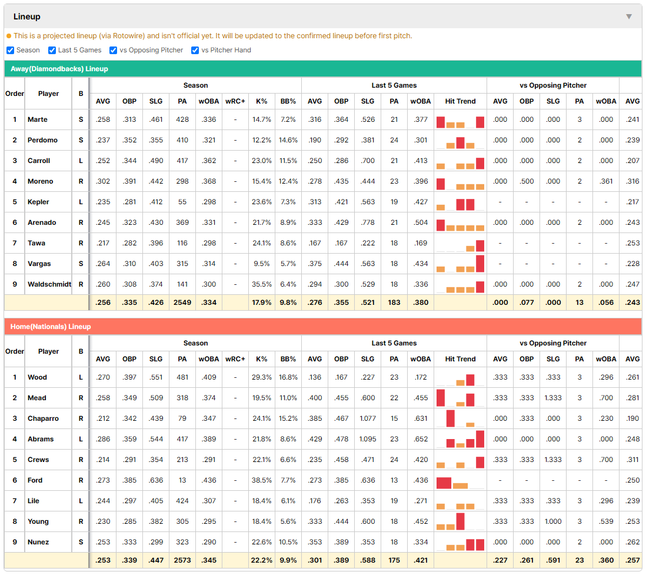View Abrams's hit trend chart

[460, 439]
